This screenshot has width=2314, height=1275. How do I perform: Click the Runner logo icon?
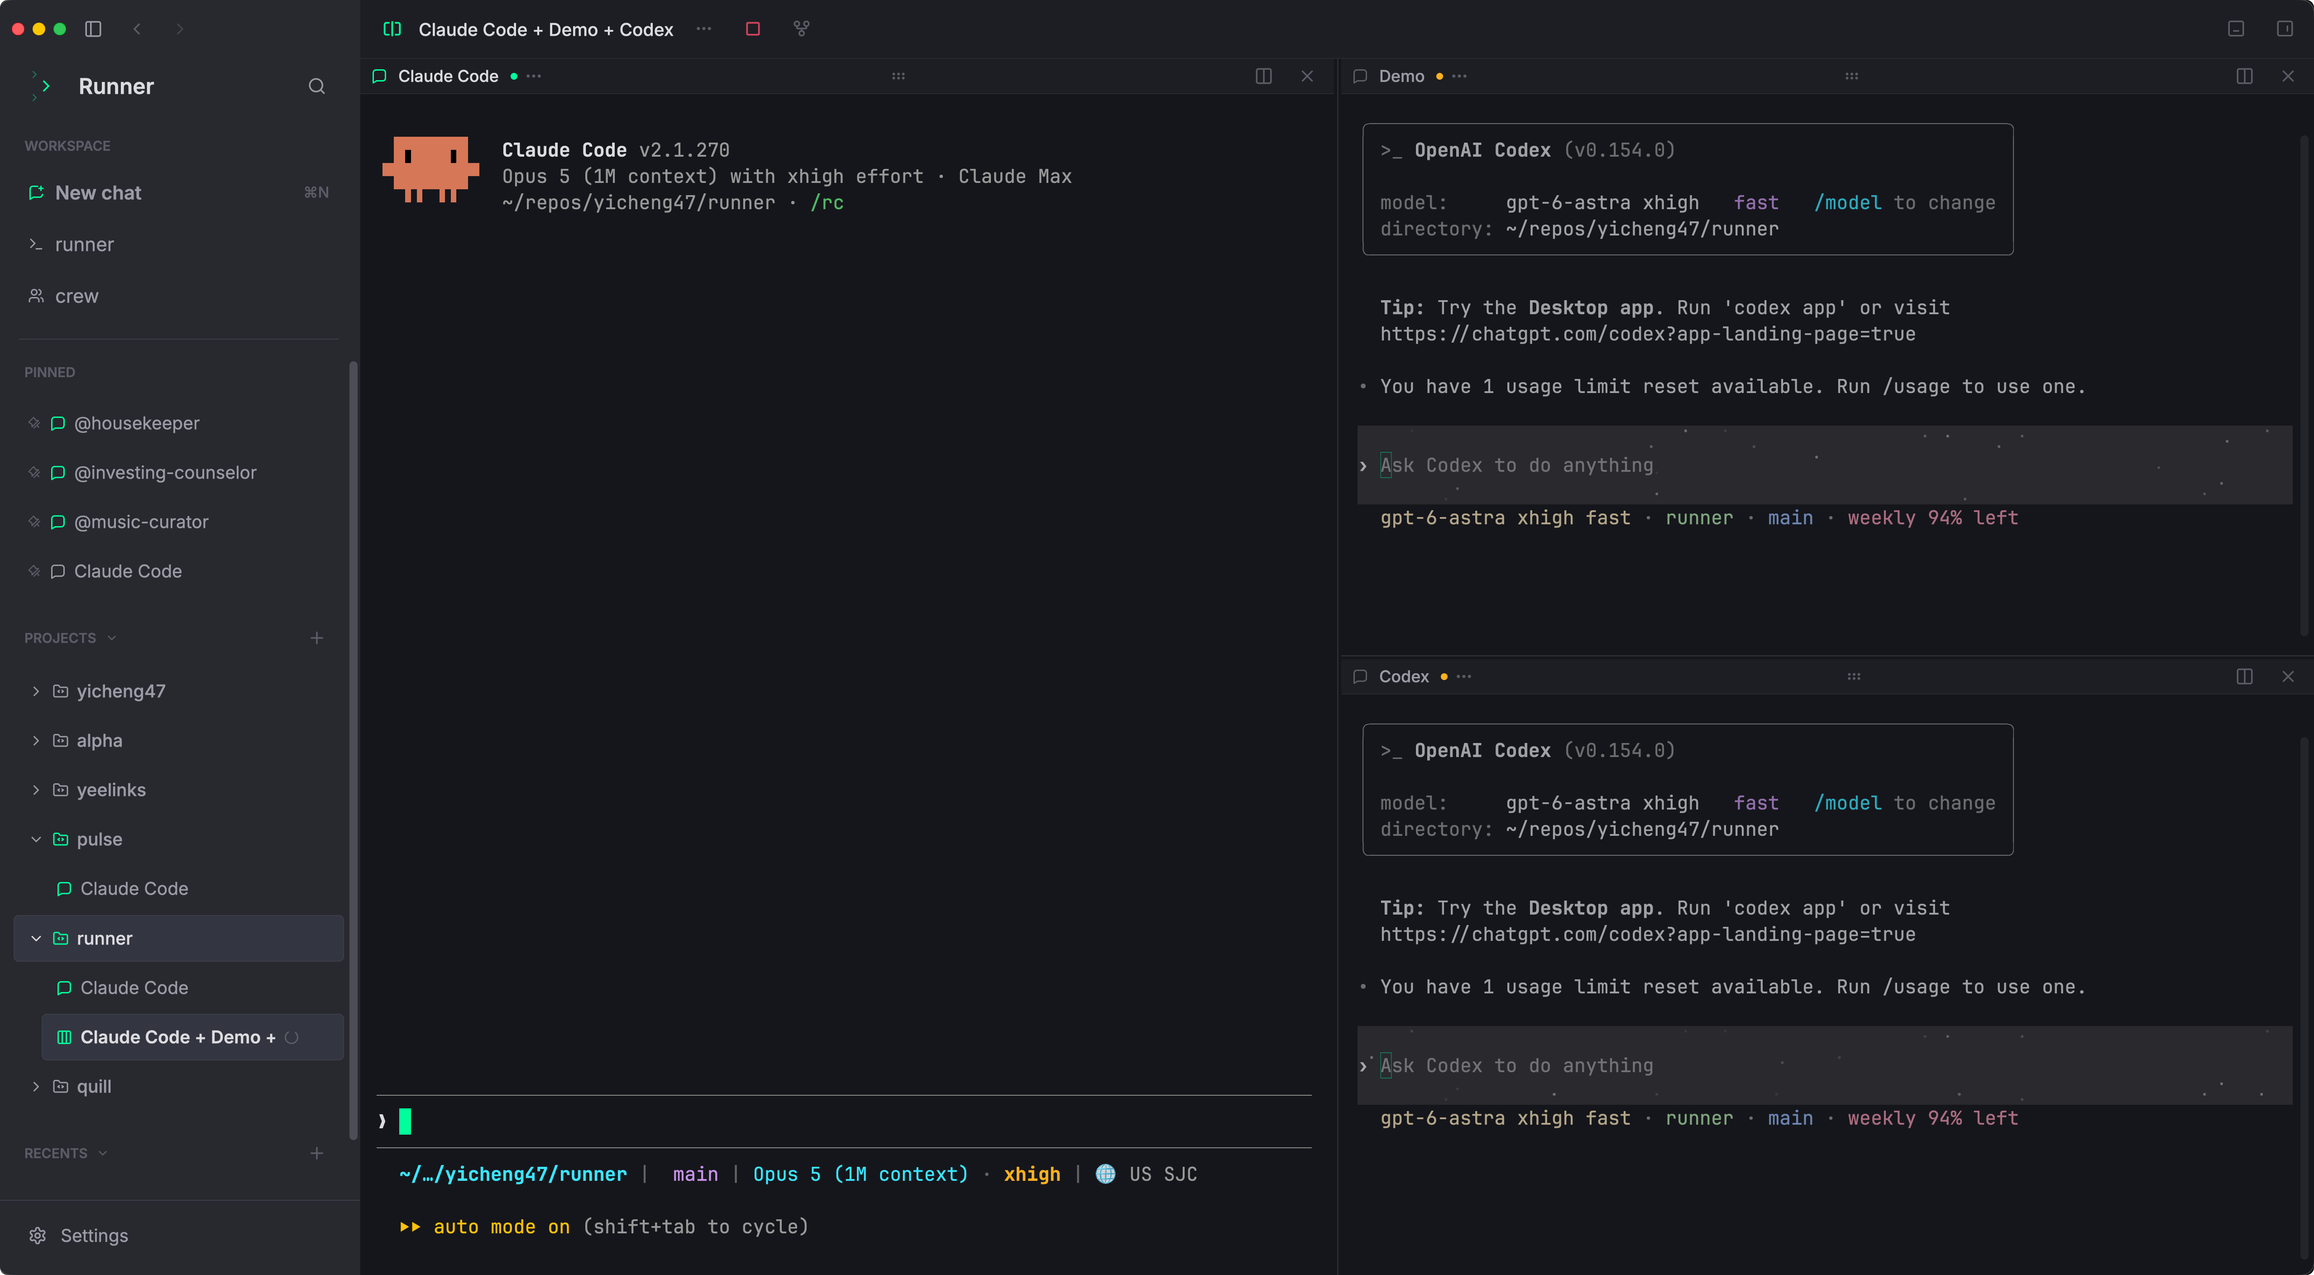40,86
